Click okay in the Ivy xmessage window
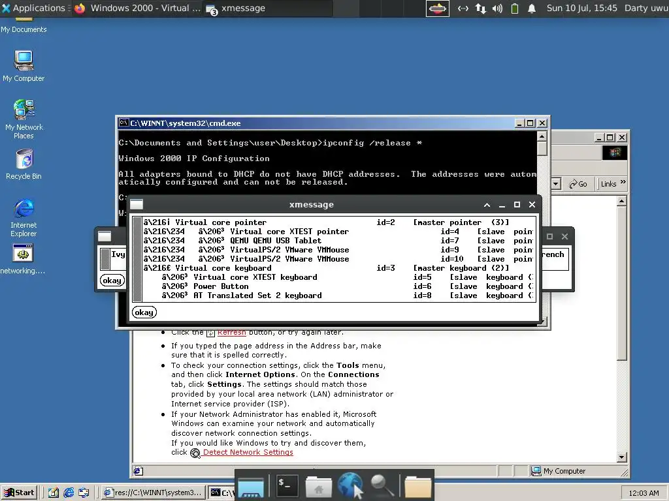This screenshot has height=501, width=669. (112, 281)
